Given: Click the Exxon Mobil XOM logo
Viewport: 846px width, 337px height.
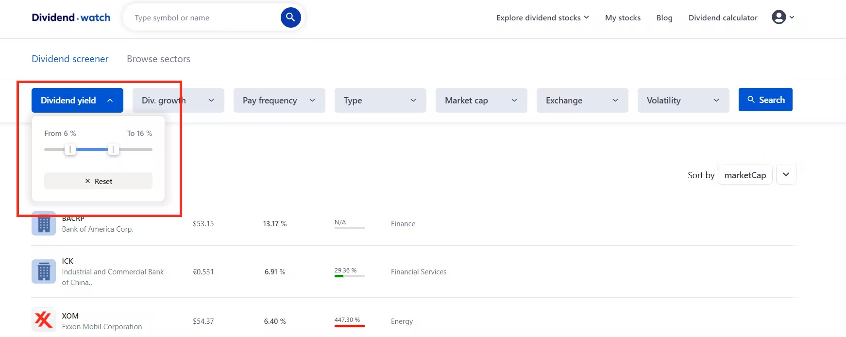Looking at the screenshot, I should pyautogui.click(x=44, y=320).
